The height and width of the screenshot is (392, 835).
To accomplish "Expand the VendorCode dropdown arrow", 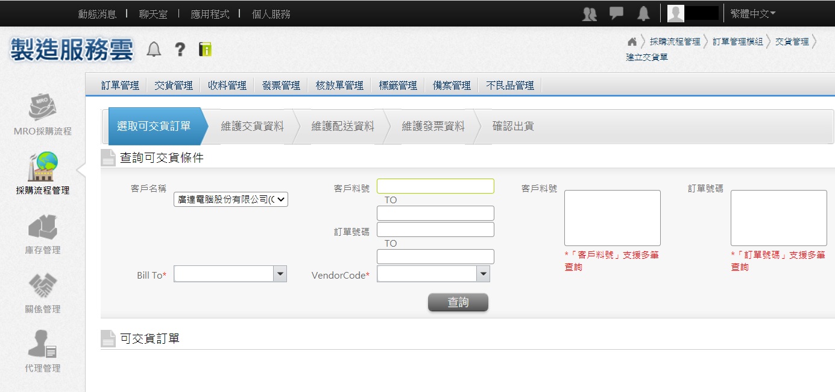I will [x=483, y=274].
